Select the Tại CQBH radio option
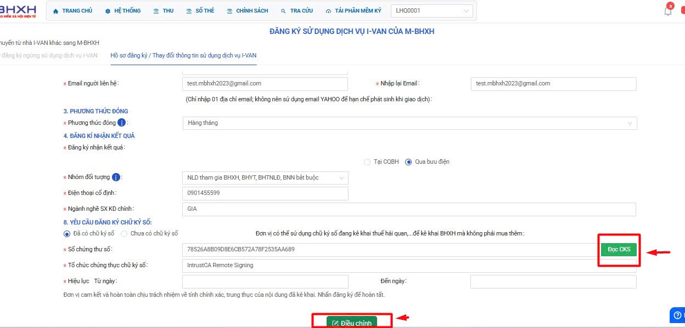 (367, 162)
